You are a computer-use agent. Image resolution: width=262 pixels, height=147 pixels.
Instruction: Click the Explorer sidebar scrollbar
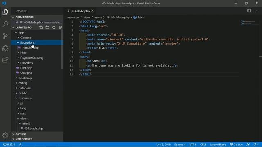(62, 49)
